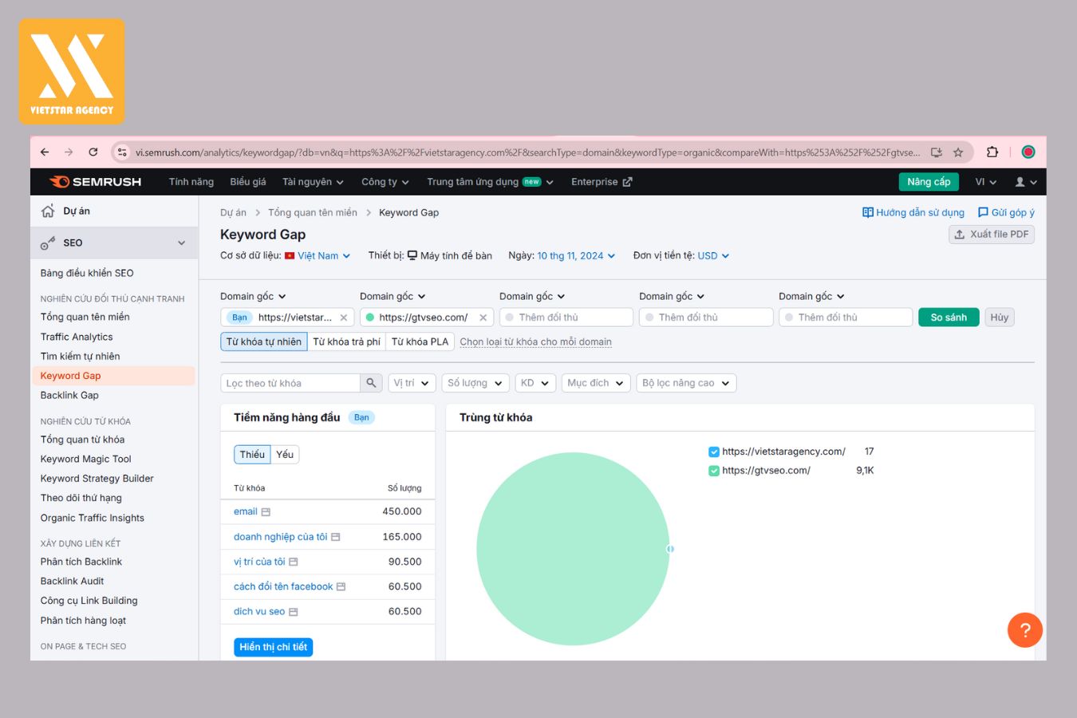Open Hướng dẫn sử dụng link
The width and height of the screenshot is (1077, 718).
[913, 213]
